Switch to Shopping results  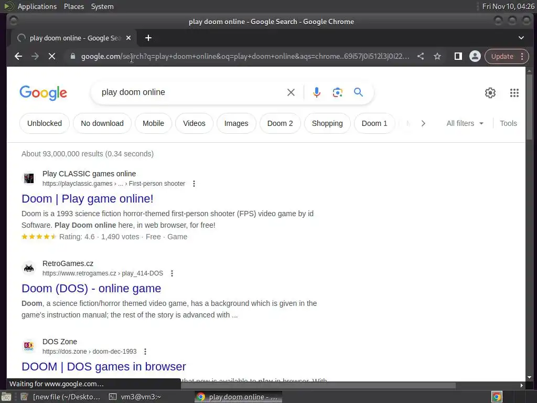[x=327, y=123]
